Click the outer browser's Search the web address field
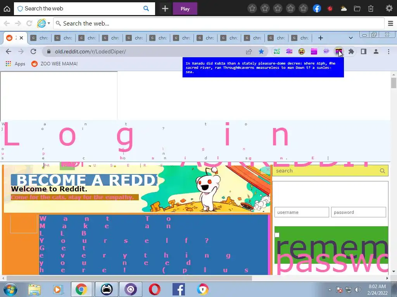397x297 pixels. [219, 24]
